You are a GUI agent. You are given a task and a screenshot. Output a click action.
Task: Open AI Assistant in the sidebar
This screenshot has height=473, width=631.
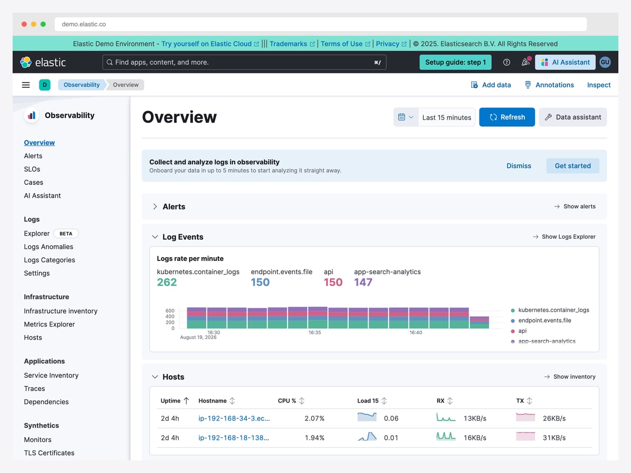(x=43, y=196)
